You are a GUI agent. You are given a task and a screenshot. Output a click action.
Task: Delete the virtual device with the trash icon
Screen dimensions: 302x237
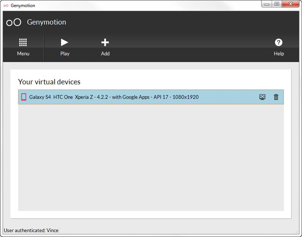(x=276, y=97)
